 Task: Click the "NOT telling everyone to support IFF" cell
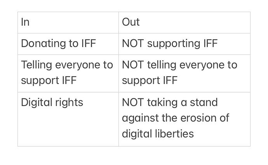pyautogui.click(x=184, y=73)
